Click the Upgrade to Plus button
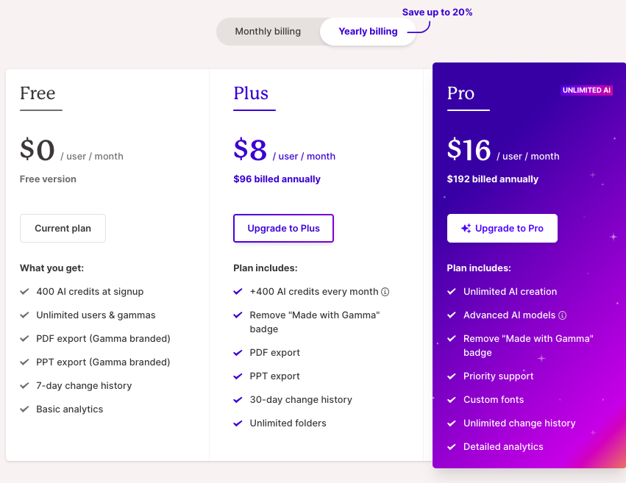Viewport: 626px width, 483px height. (283, 228)
